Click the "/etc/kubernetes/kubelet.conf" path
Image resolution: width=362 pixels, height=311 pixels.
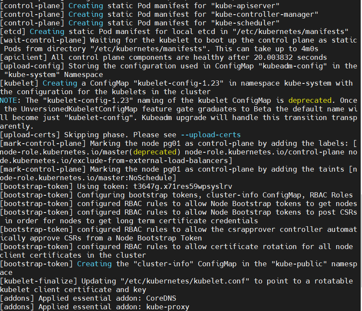[x=185, y=281]
